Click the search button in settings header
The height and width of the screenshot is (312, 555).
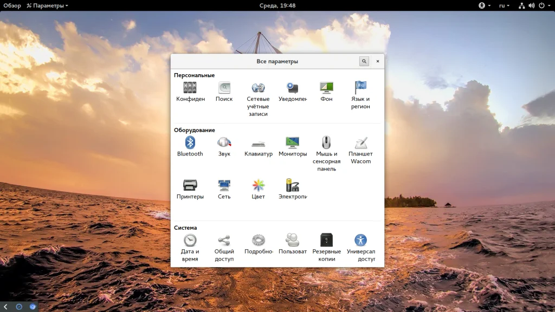[x=364, y=61]
